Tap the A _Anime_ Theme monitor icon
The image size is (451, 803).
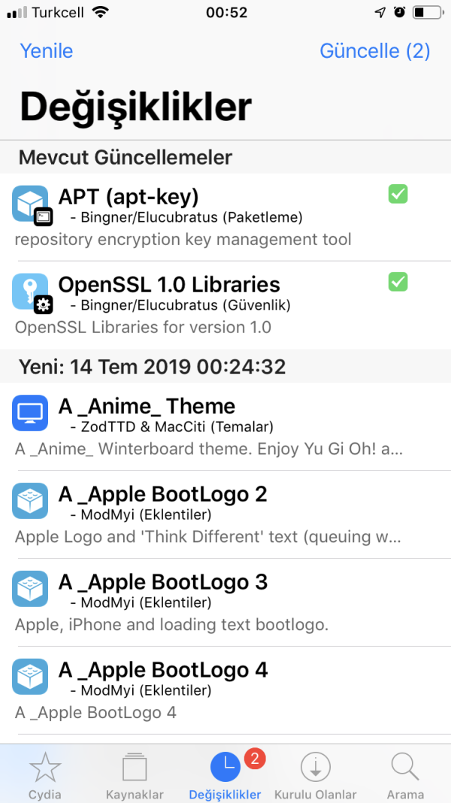30,413
